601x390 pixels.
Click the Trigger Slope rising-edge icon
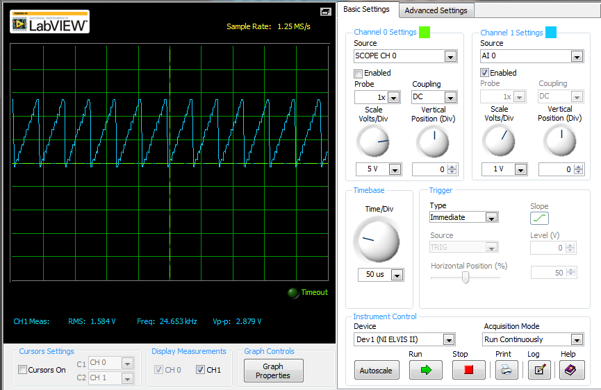point(539,218)
